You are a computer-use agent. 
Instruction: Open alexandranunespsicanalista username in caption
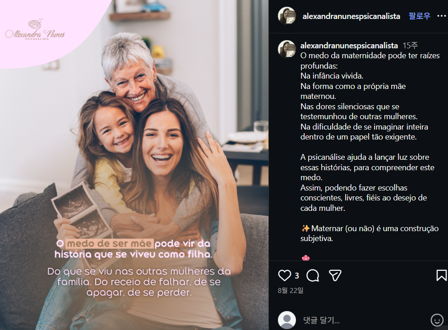coord(349,46)
